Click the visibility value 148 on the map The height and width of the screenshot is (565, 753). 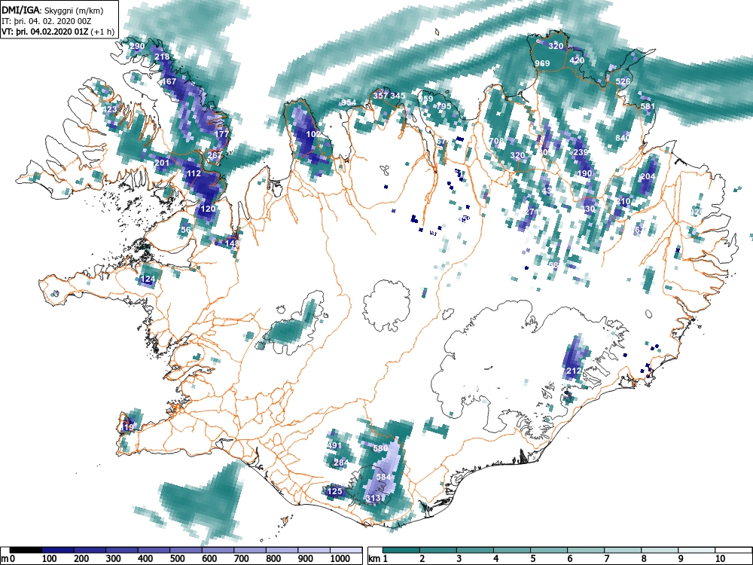point(231,243)
